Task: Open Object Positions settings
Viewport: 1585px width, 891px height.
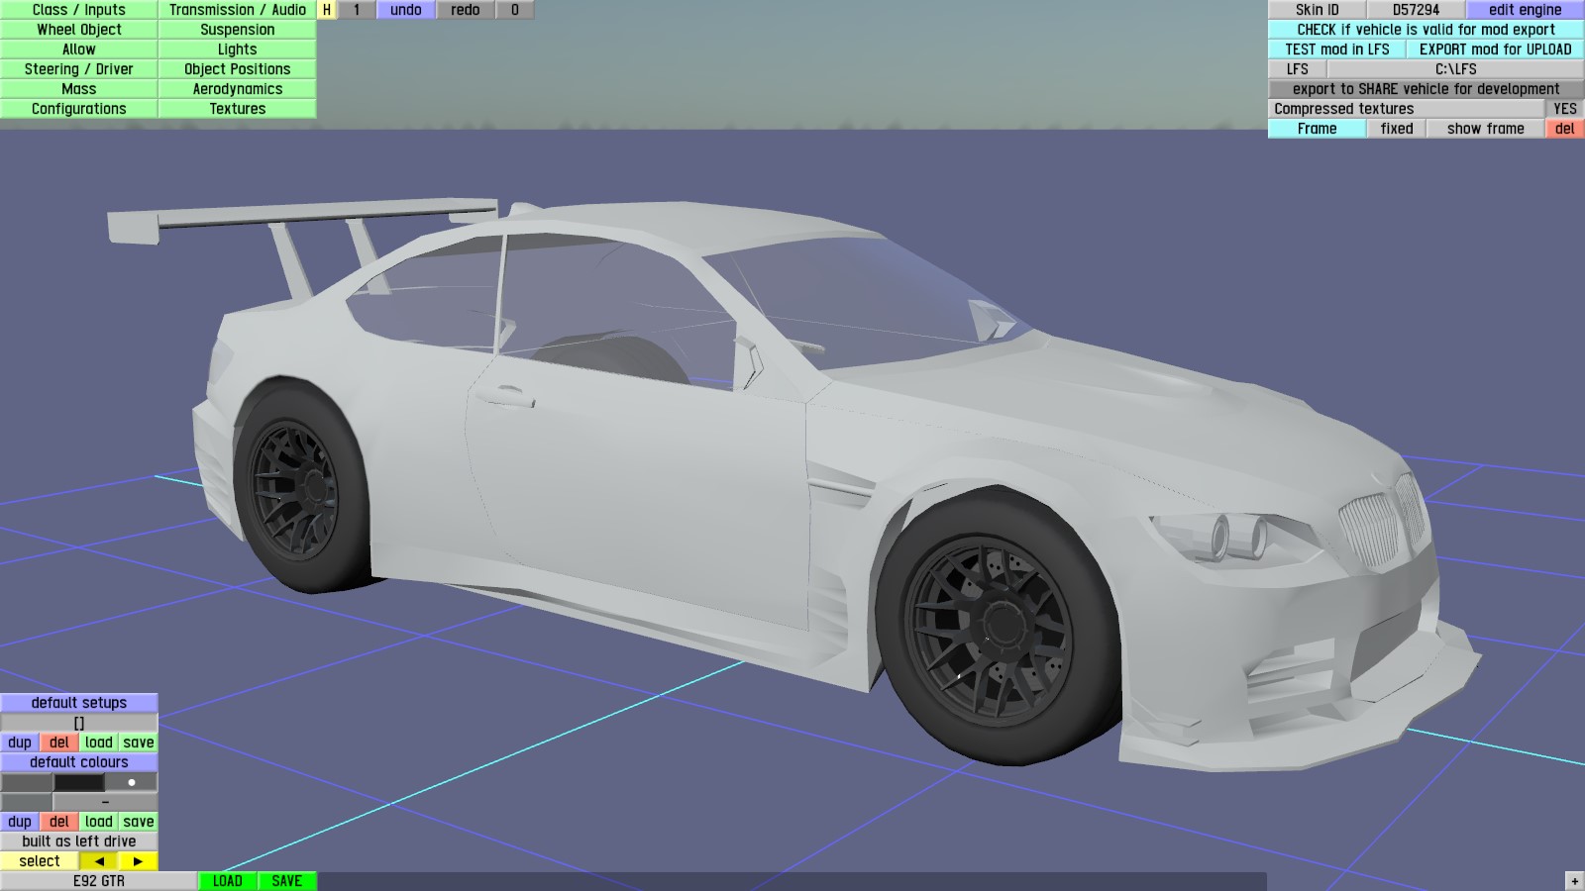Action: 238,69
